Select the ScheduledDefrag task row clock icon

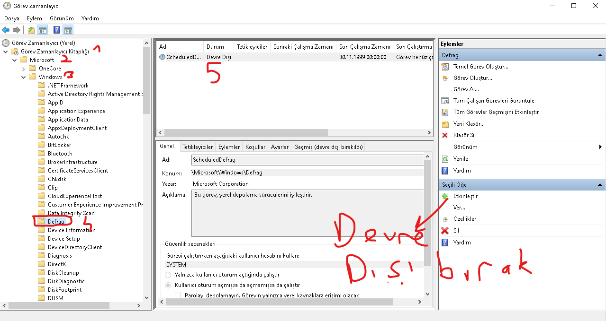[x=163, y=57]
